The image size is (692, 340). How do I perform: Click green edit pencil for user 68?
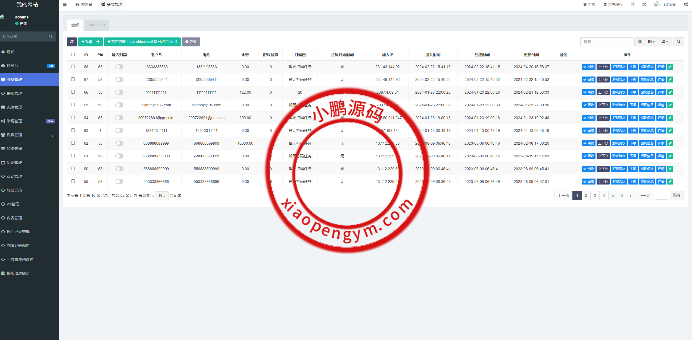(x=670, y=67)
